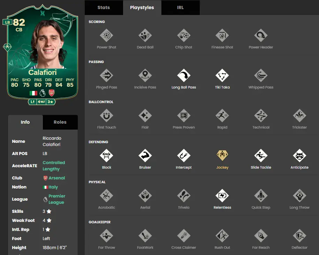Click the Power Shot playstyle icon
The width and height of the screenshot is (319, 255).
click(x=106, y=36)
